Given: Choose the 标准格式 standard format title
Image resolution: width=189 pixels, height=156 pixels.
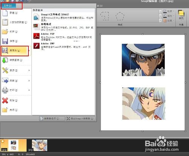Looking at the screenshot, I should 46,24.
